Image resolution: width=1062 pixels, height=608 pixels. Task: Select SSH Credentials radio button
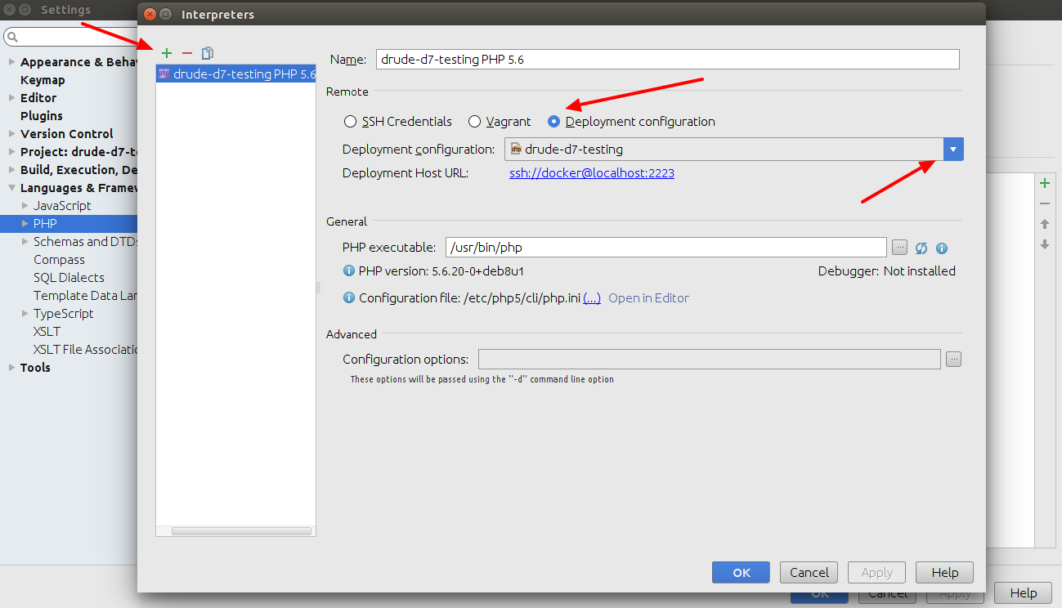click(350, 122)
